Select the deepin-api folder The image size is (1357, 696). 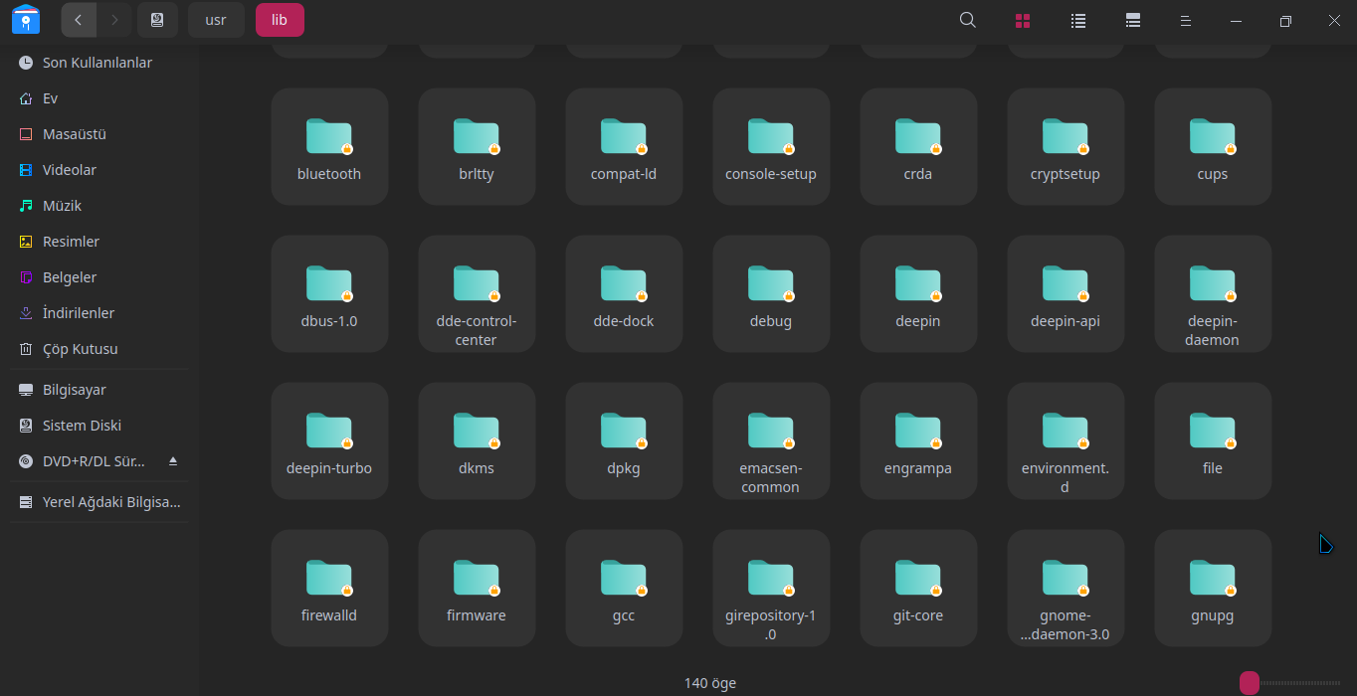click(1066, 294)
